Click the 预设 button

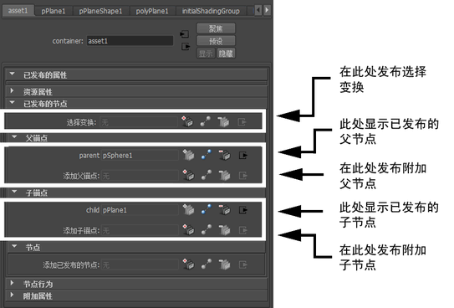[x=216, y=41]
